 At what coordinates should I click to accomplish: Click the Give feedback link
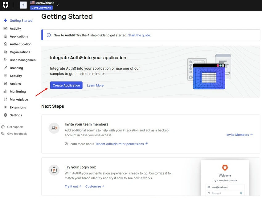point(17,134)
